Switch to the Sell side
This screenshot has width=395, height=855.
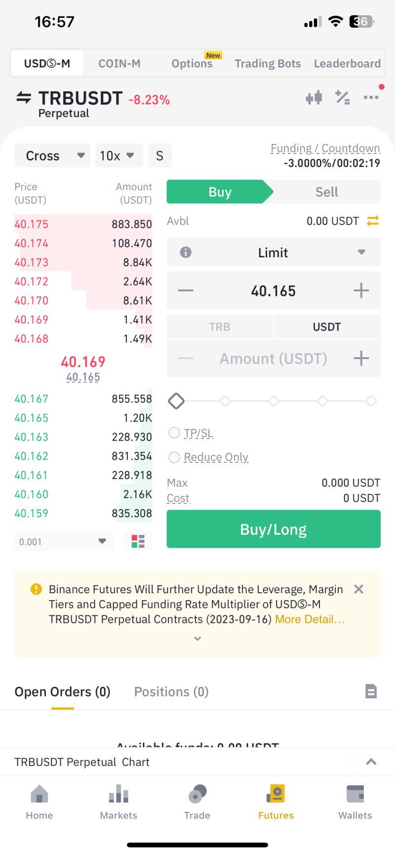pos(326,192)
